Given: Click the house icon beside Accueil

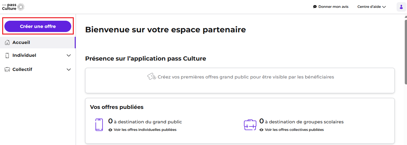Looking at the screenshot, I should click(8, 42).
